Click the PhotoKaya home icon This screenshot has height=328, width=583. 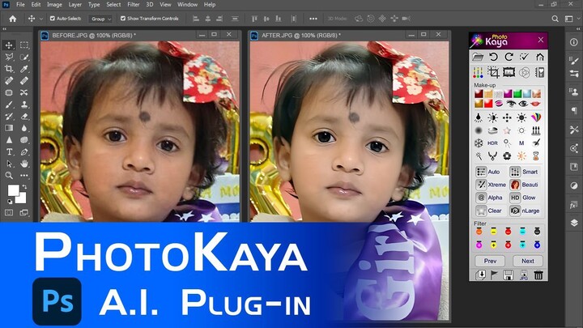pos(540,57)
